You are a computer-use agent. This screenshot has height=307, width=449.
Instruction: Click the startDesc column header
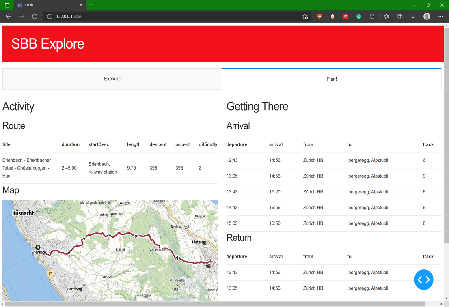(99, 144)
